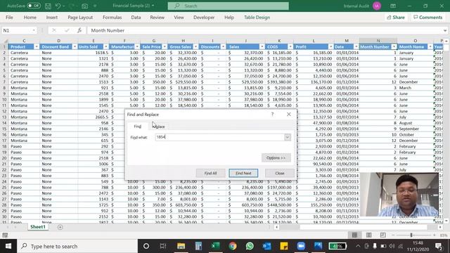Click the Undo arrow icon
This screenshot has height=253, width=450.
[x=58, y=6]
